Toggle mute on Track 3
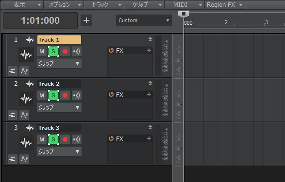 coord(42,139)
